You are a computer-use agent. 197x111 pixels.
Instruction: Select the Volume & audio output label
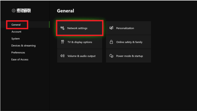click(x=81, y=56)
